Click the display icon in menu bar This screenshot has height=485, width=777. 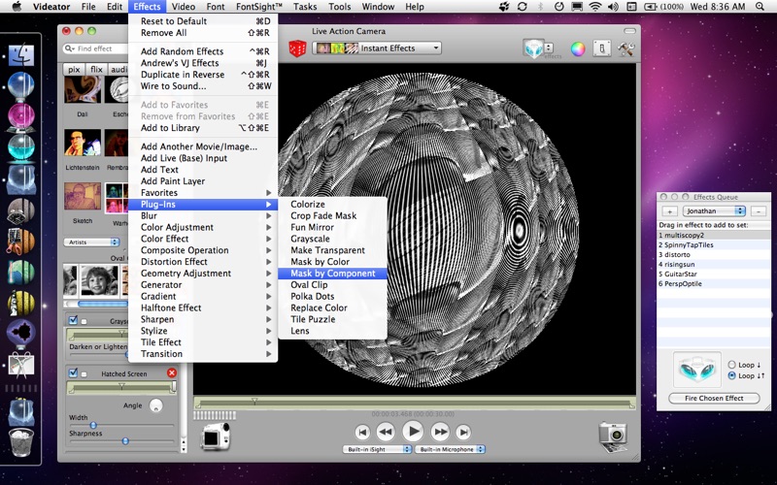[577, 7]
